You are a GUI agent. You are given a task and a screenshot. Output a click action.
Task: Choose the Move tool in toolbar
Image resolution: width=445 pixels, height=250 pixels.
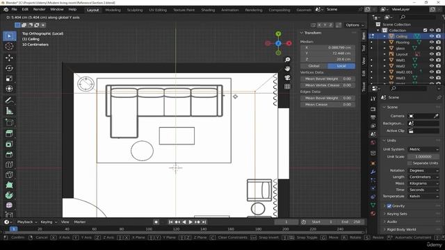tap(9, 58)
